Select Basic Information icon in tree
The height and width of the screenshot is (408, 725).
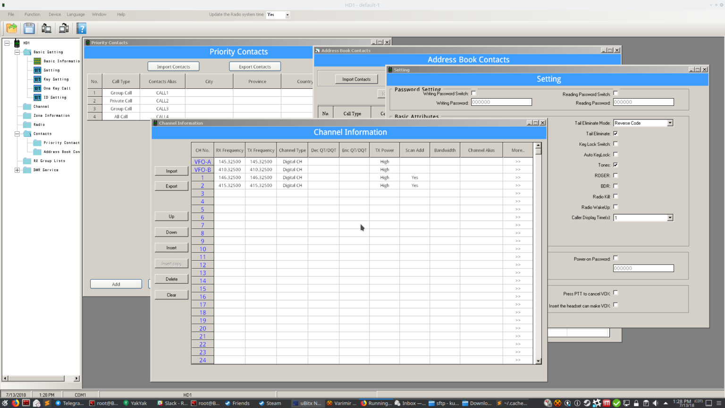pos(37,61)
